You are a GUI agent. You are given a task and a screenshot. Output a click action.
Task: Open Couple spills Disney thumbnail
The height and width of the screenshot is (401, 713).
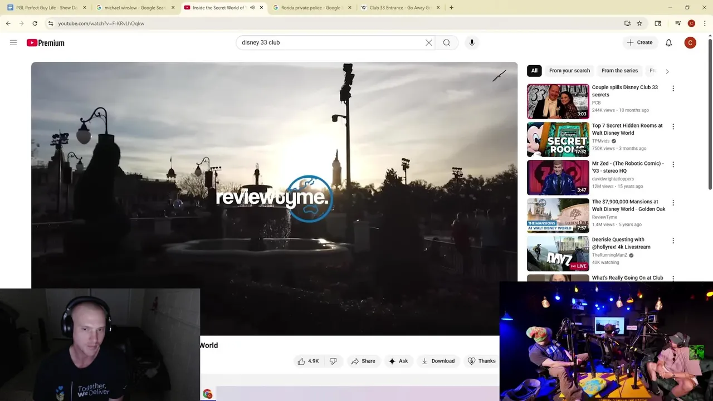coord(558,101)
